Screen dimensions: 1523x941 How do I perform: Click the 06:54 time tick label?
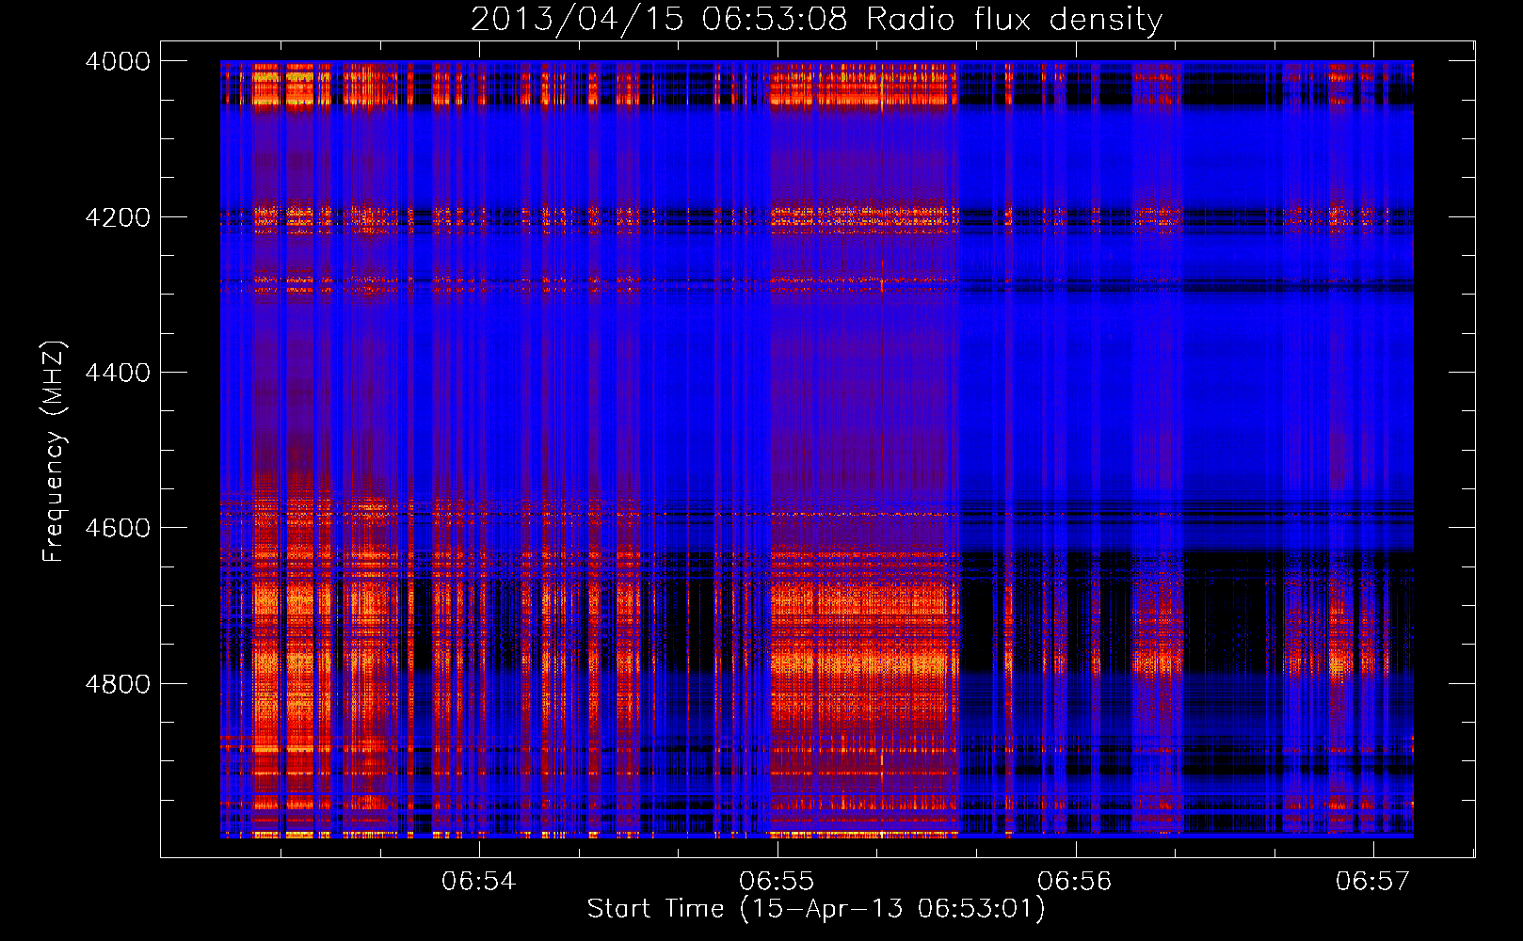pyautogui.click(x=479, y=881)
